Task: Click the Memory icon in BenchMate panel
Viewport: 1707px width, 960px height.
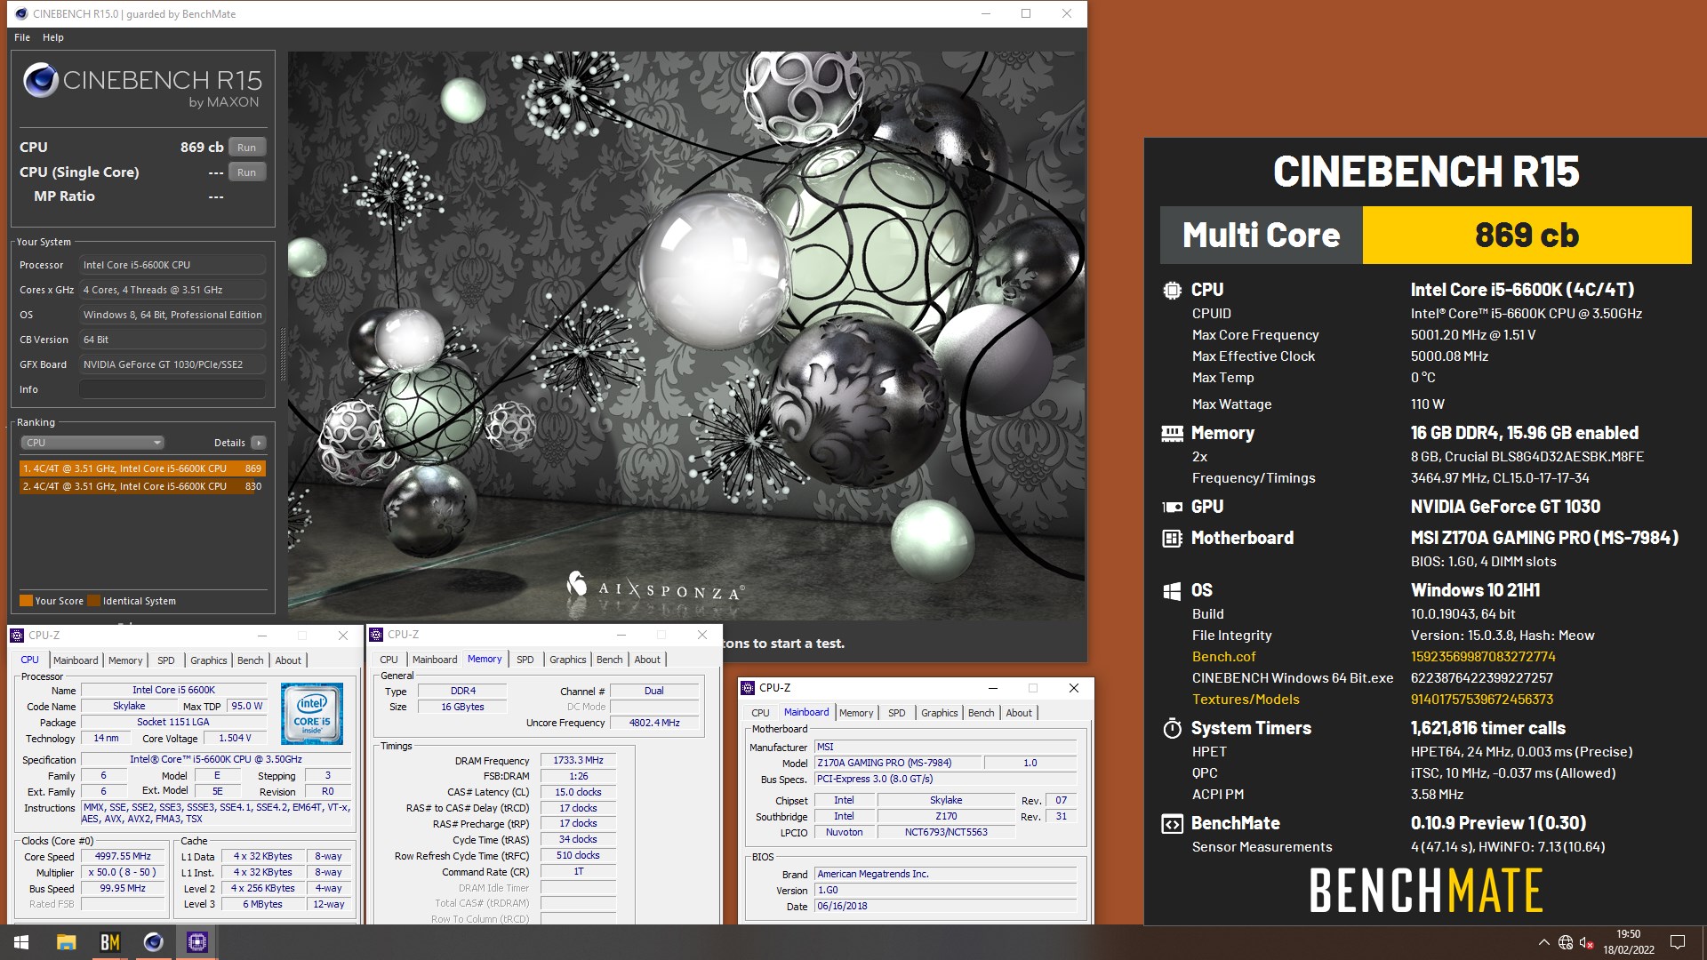Action: [x=1172, y=434]
